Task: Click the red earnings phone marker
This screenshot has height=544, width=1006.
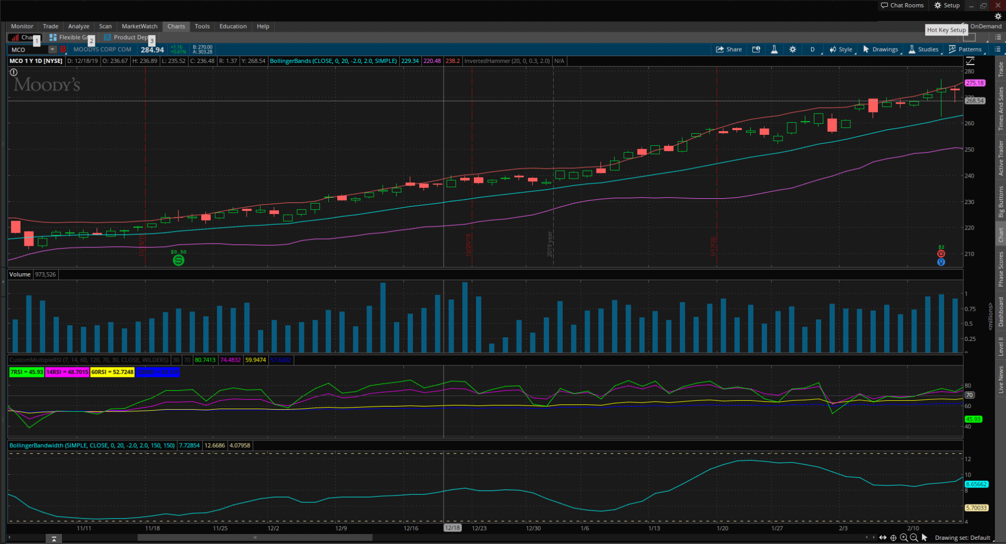Action: [x=941, y=254]
